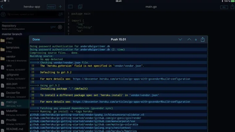Select the master branch heading
This screenshot has height=132, width=235.
[12, 34]
